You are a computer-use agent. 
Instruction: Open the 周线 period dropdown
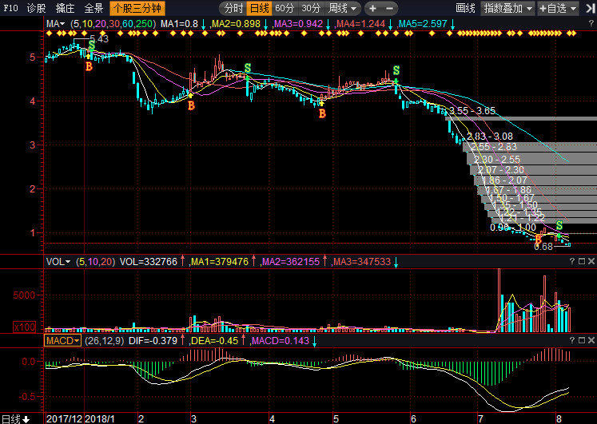click(342, 8)
